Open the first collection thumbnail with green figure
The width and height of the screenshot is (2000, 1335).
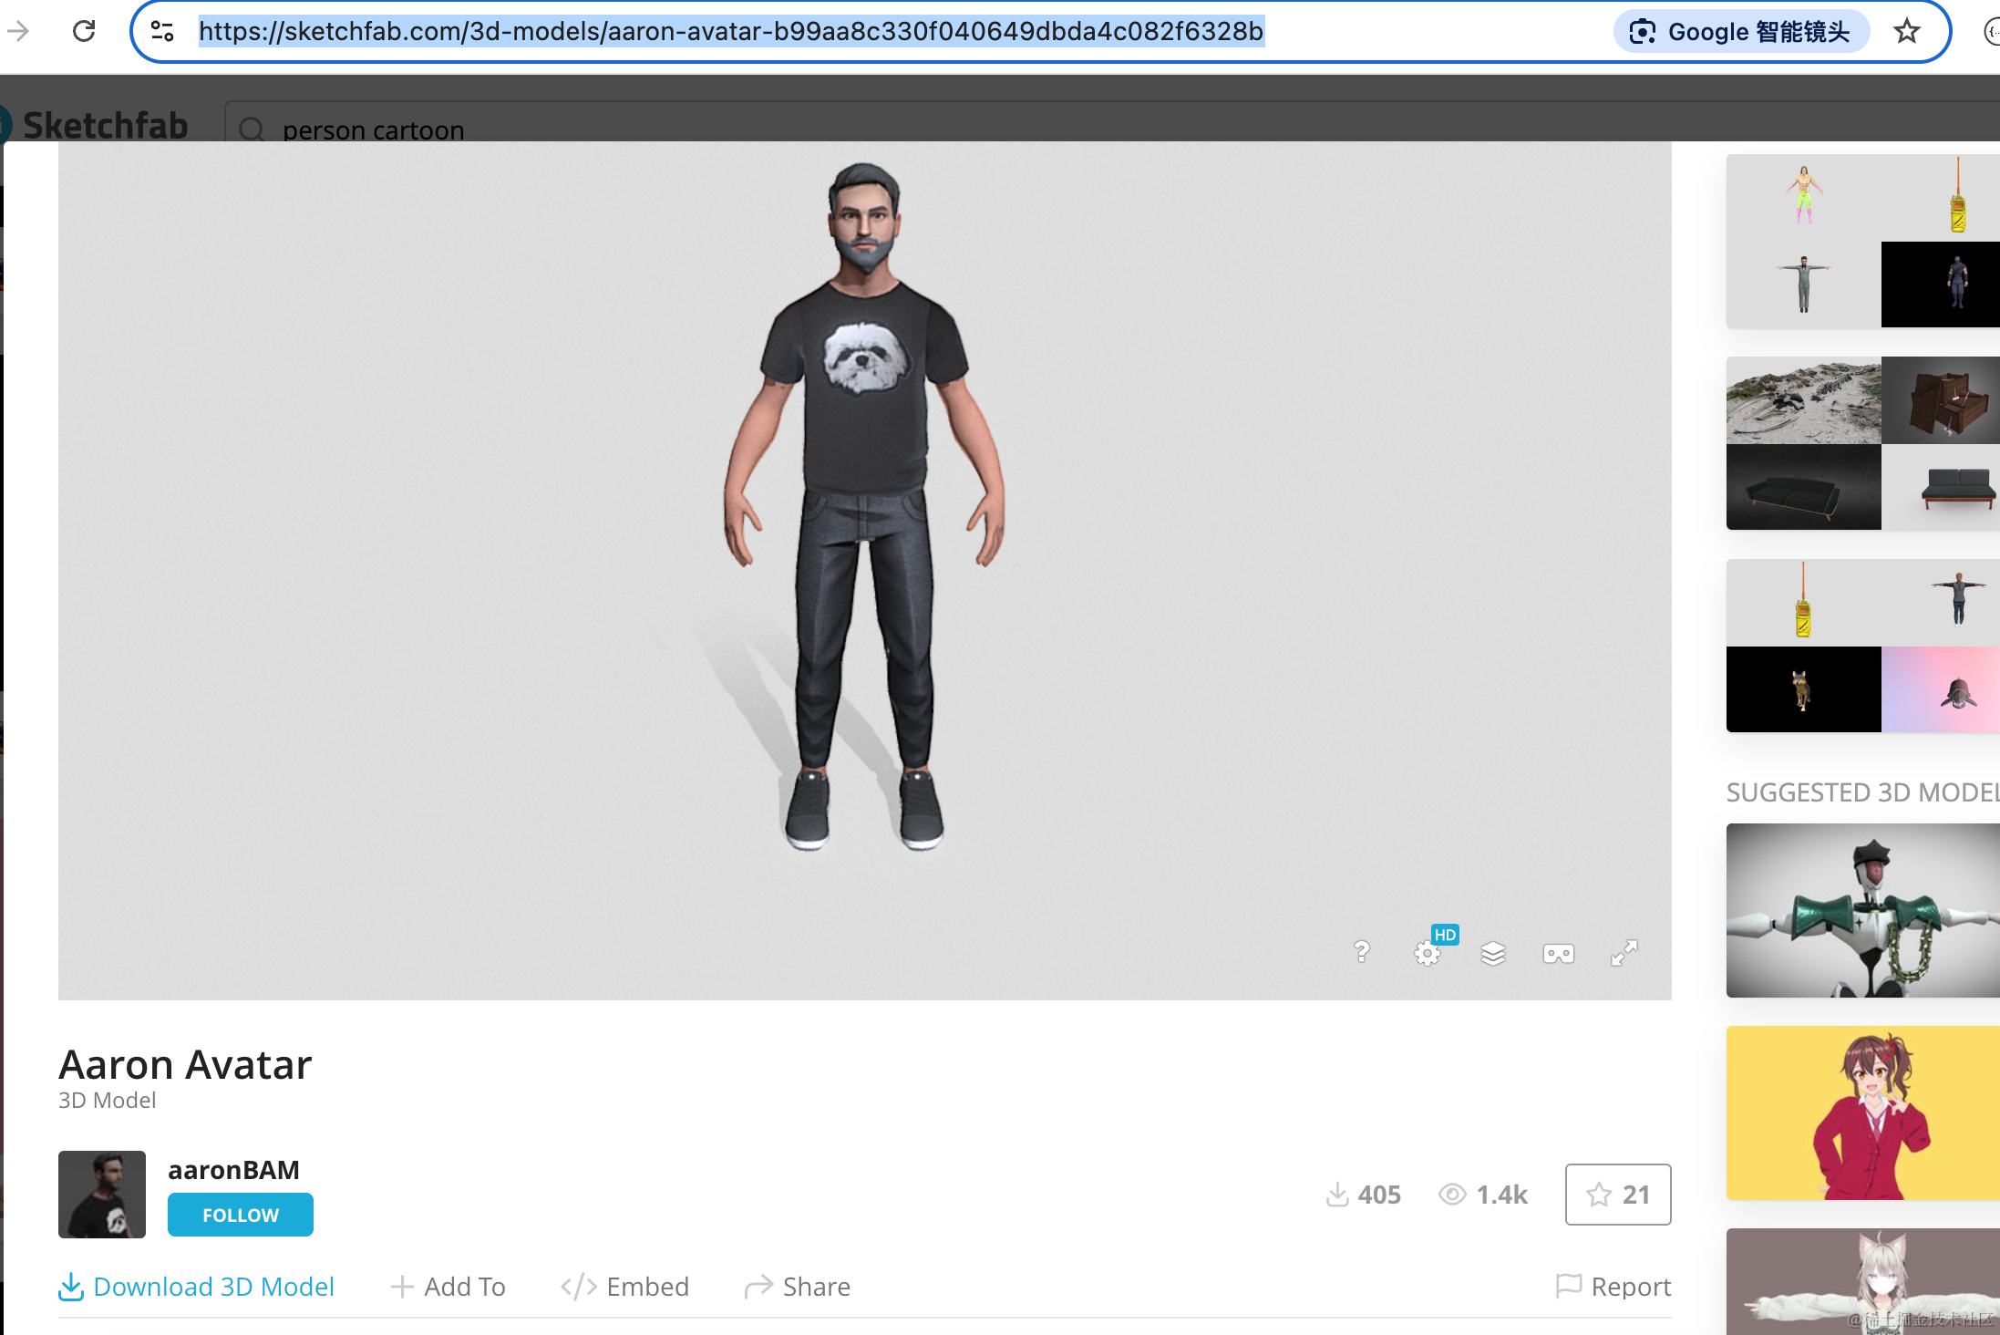pos(1803,197)
